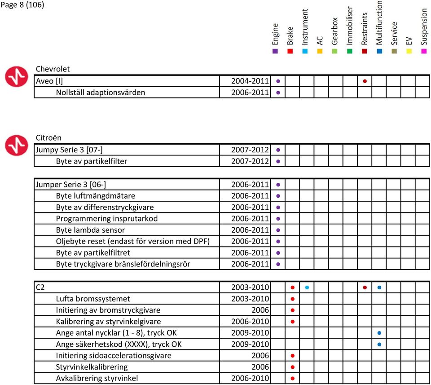Select the "Jumper Serie 3 [06-]" model label
Viewport: 431px width, 385px height.
(x=71, y=185)
